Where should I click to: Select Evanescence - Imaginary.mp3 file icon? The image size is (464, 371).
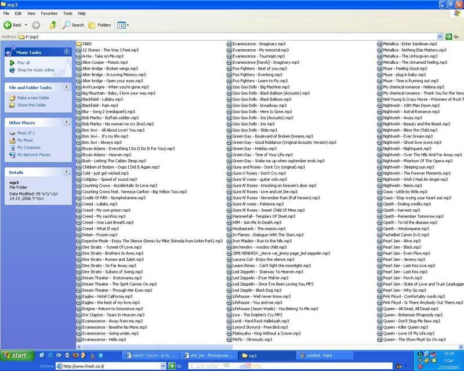[x=229, y=44]
